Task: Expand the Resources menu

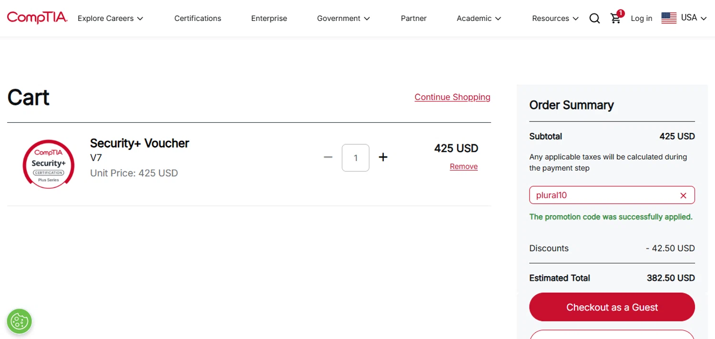Action: pos(555,19)
